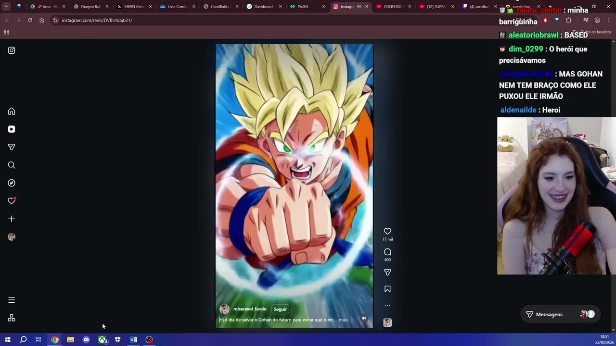Open the Mensagens floating panel

(x=561, y=314)
